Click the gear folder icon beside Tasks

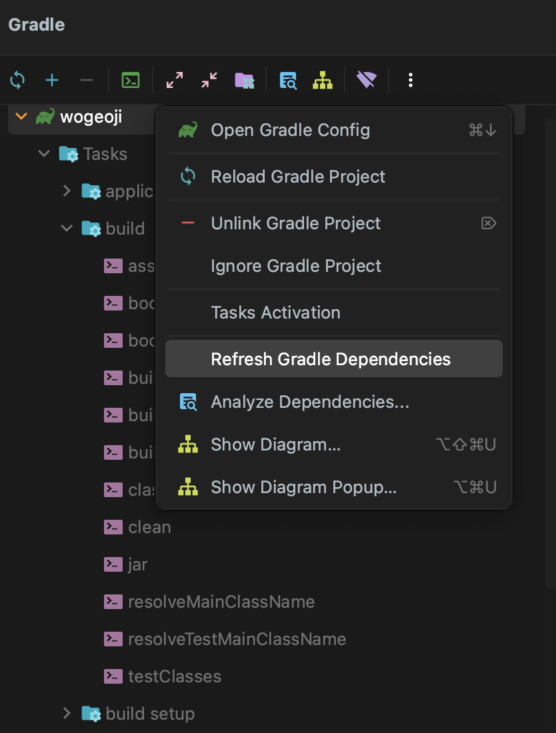(x=69, y=154)
